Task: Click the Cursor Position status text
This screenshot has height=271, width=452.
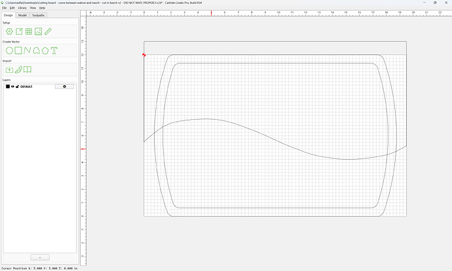Action: [39, 268]
